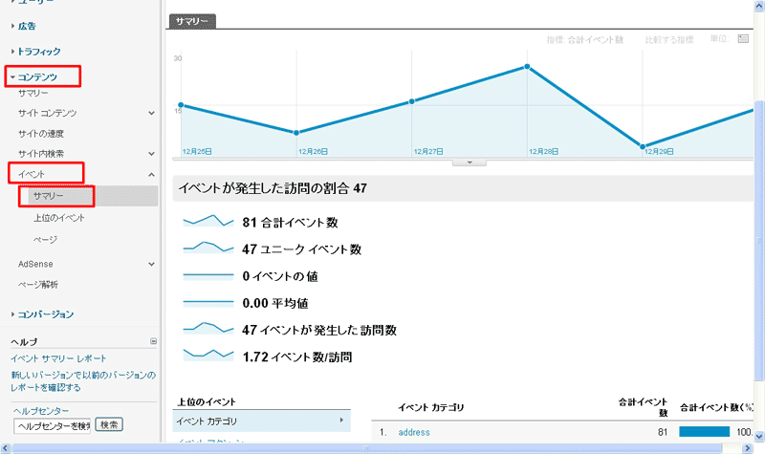Viewport: 765px width, 454px height.
Task: Click the value 81 in address row
Action: click(662, 432)
